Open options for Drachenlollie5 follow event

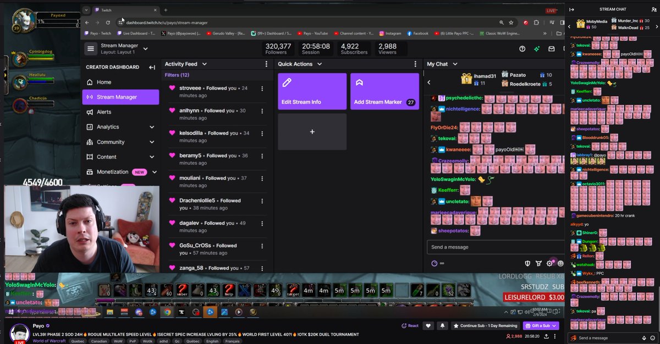point(262,201)
